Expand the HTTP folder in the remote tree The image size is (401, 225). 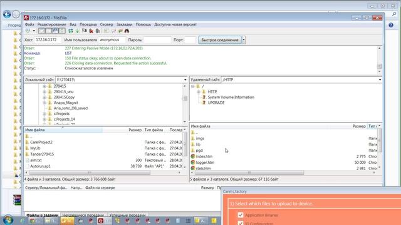click(x=199, y=92)
